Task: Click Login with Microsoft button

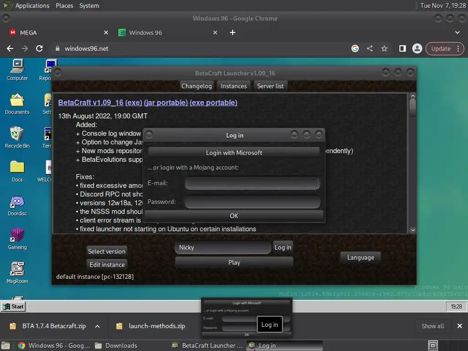Action: tap(234, 153)
